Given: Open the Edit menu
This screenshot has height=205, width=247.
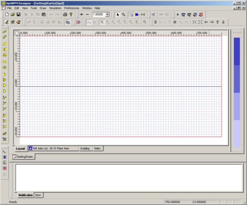Looking at the screenshot, I should 16,8.
